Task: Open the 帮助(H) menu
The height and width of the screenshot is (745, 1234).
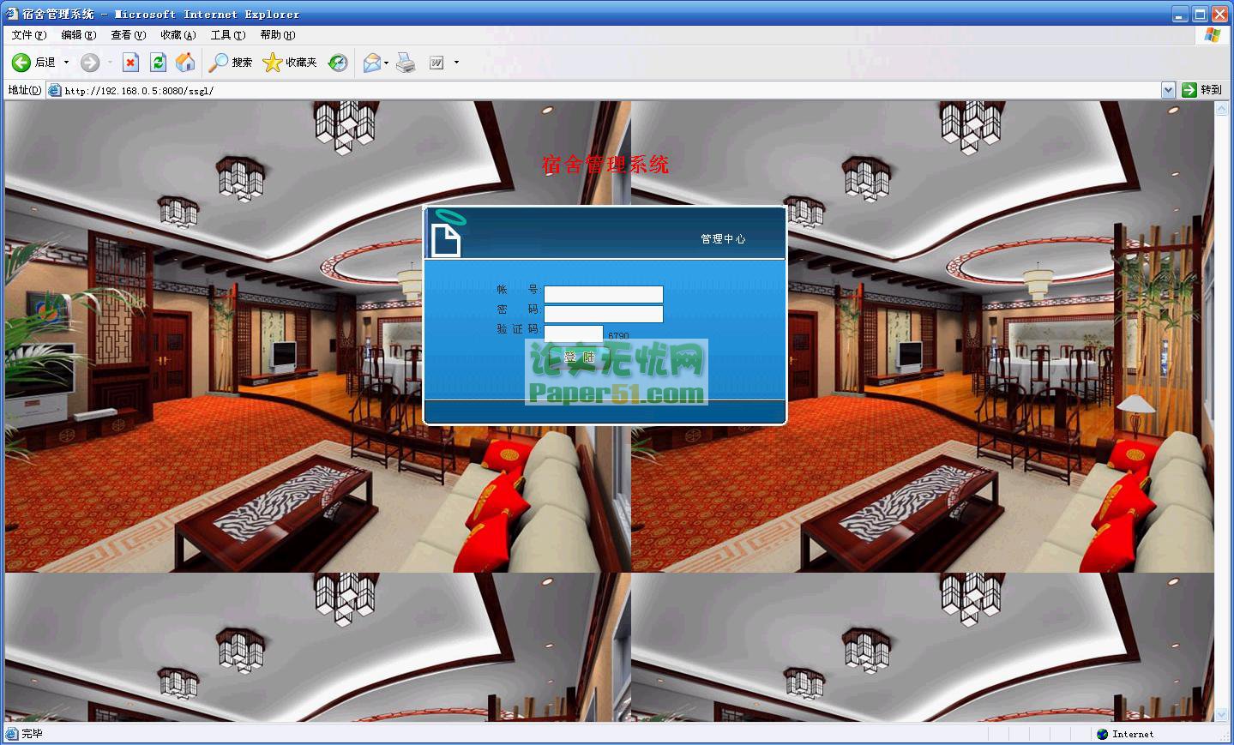Action: click(x=278, y=35)
